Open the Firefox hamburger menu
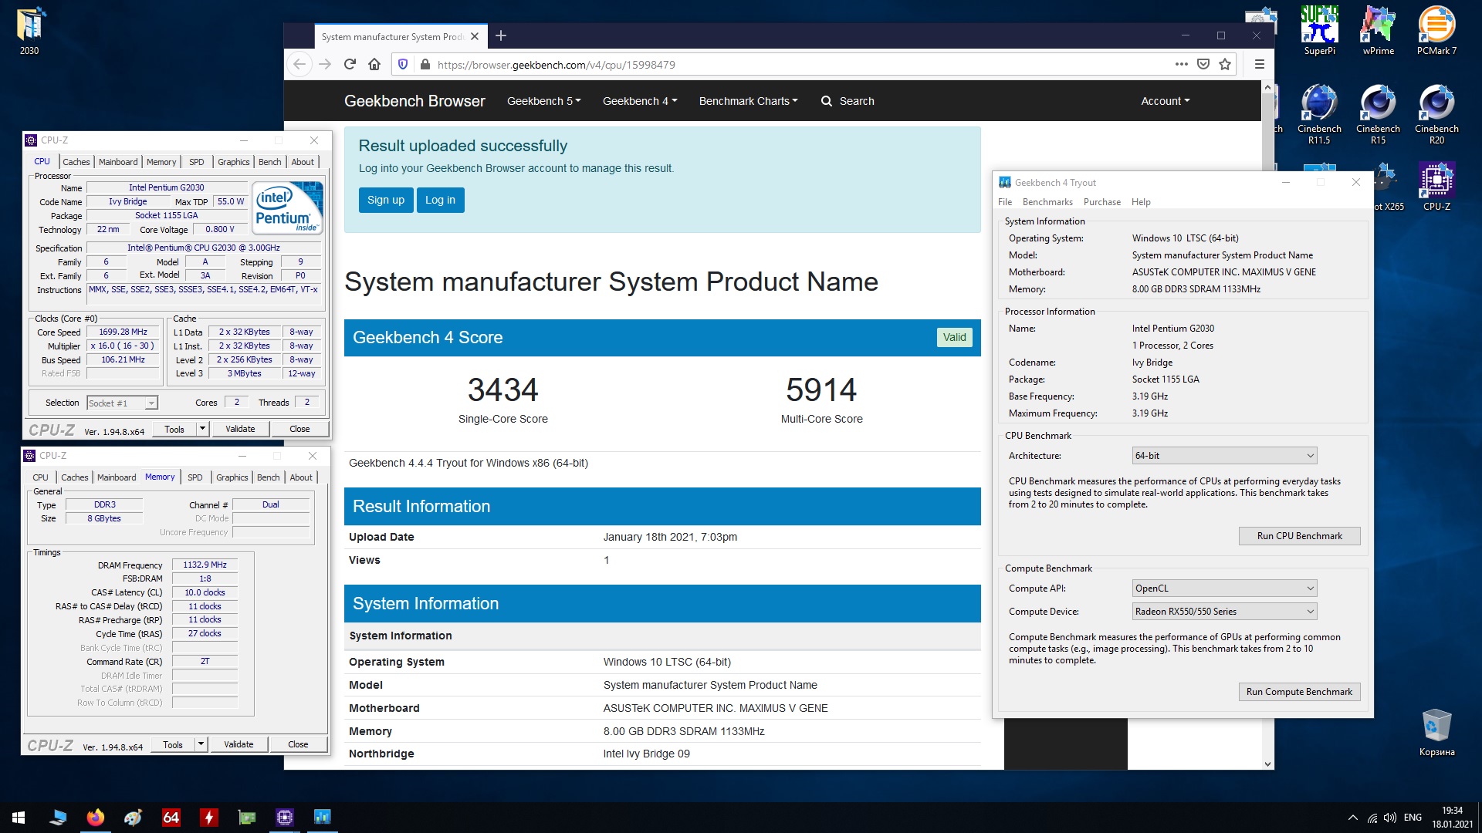Viewport: 1482px width, 833px height. point(1259,64)
